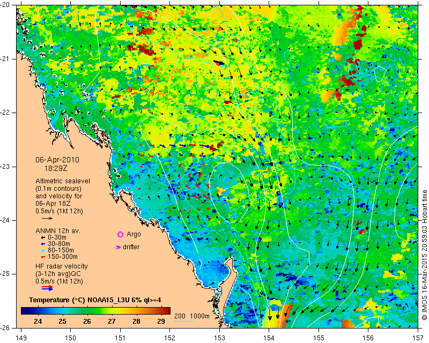Click the red 150-300m ANMN arrow symbol
The image size is (429, 343).
tap(43, 257)
